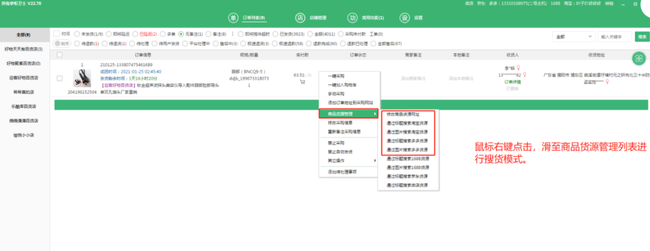
Task: Click the 输入关键字 search field
Action: click(615, 37)
